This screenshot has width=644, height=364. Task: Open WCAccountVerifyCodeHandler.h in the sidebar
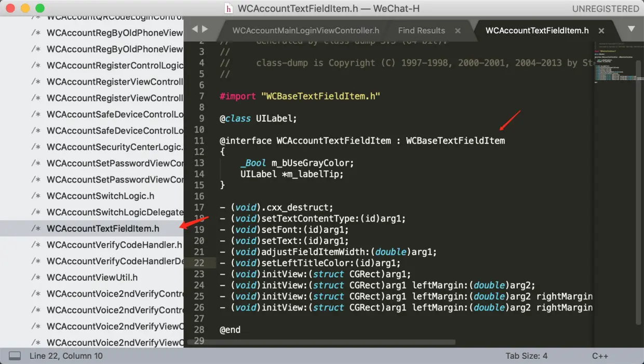[x=114, y=244]
